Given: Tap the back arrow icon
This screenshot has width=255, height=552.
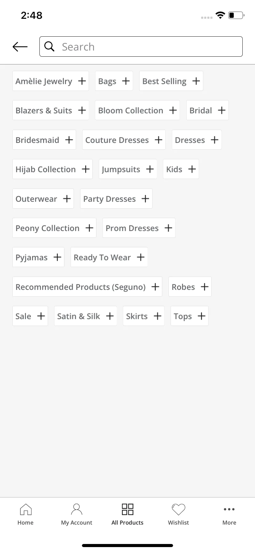Looking at the screenshot, I should tap(20, 47).
